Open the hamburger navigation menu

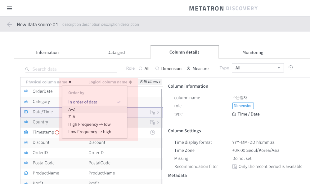click(x=9, y=8)
